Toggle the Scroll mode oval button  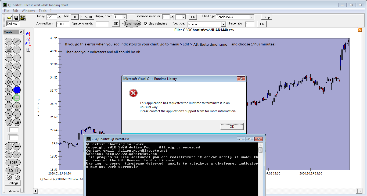[132, 24]
